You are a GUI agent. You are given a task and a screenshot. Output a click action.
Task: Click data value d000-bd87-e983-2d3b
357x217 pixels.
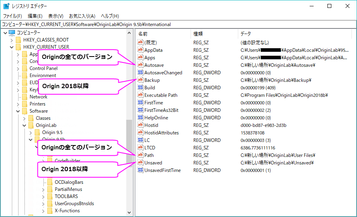(264, 125)
